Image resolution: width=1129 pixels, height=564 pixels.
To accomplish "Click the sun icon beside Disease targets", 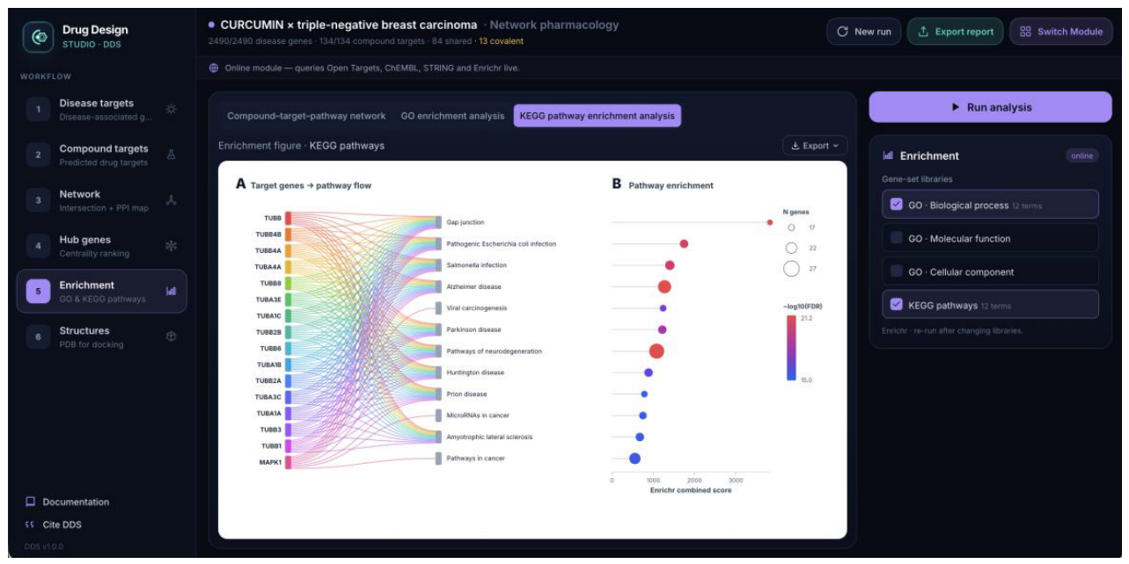I will 171,109.
